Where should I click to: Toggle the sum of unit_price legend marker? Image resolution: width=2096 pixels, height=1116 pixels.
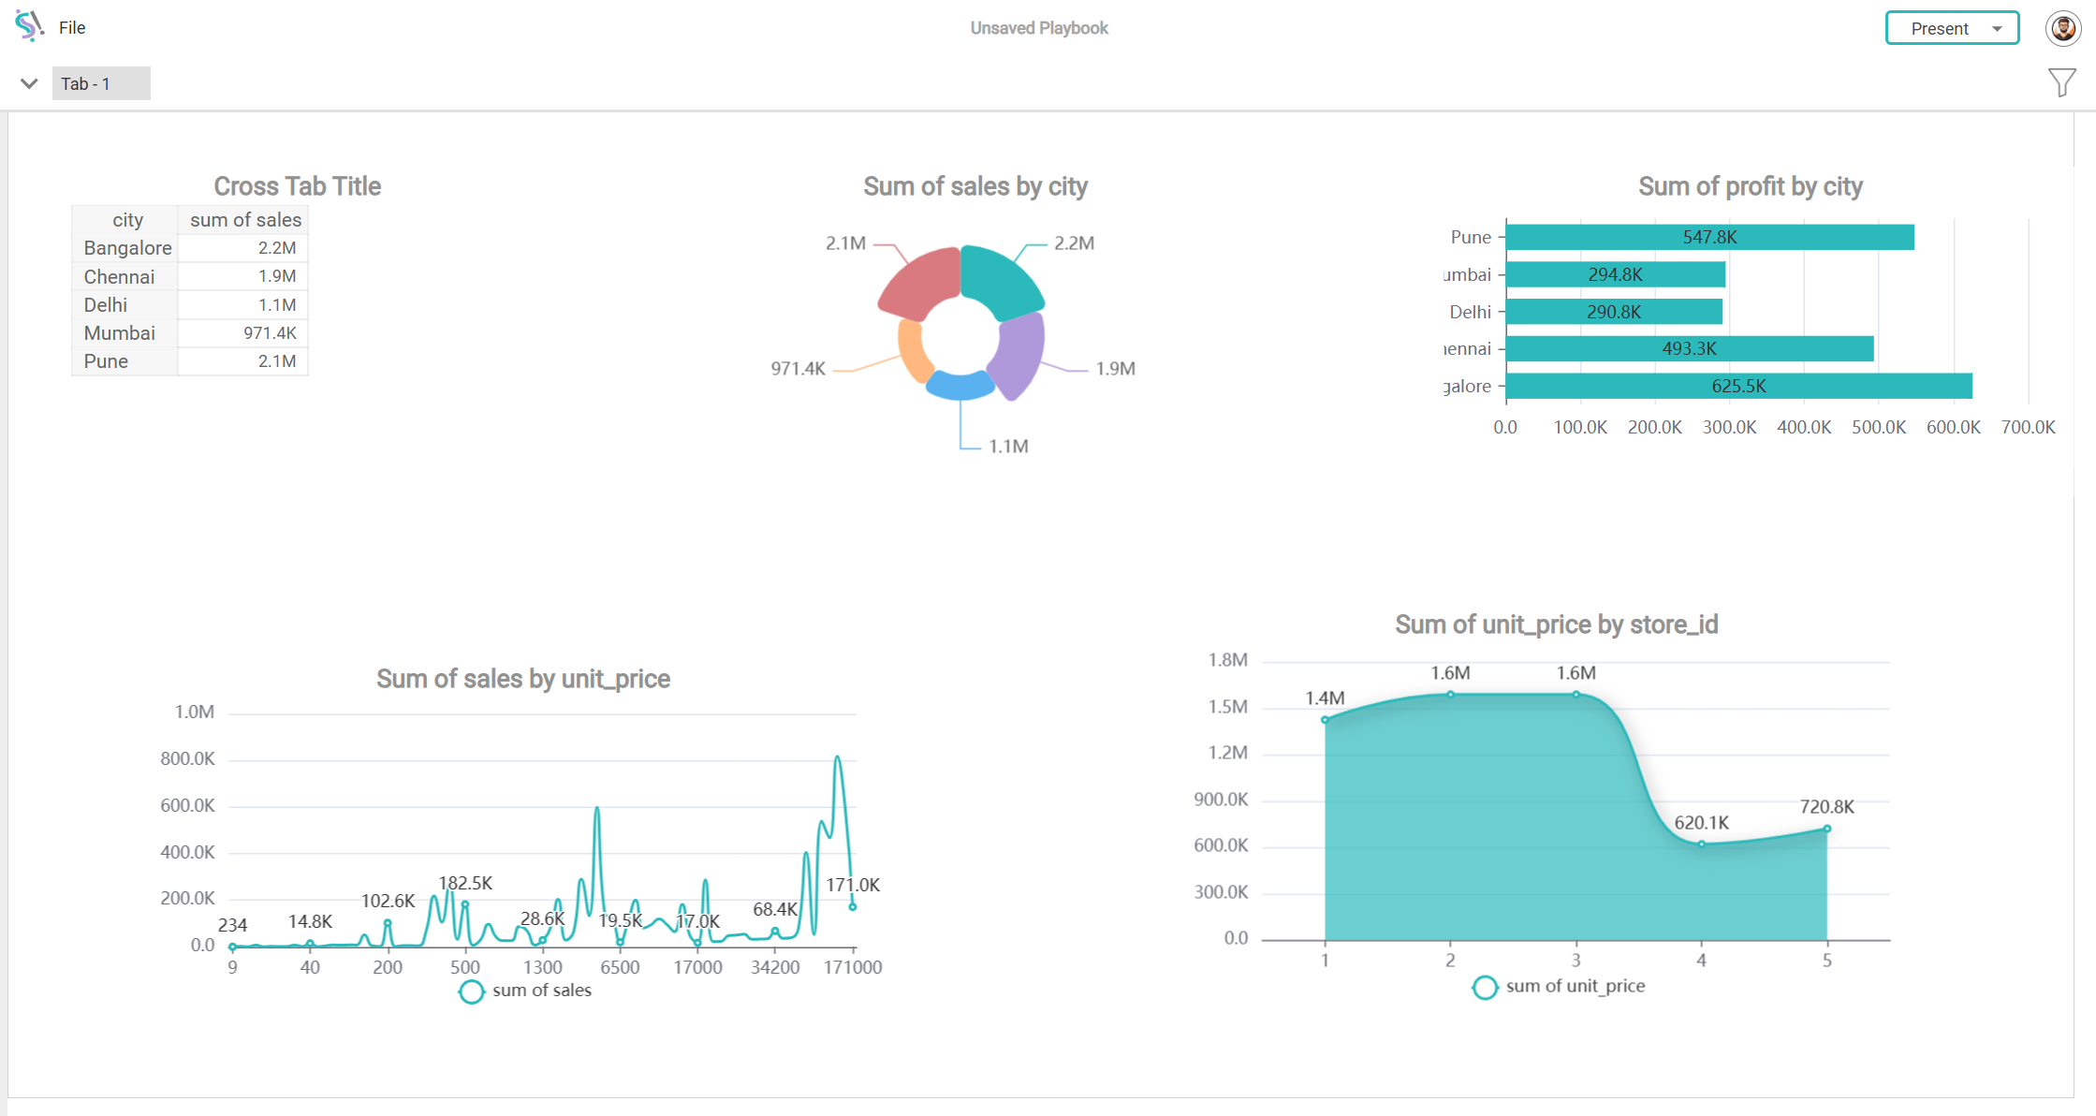[1485, 987]
